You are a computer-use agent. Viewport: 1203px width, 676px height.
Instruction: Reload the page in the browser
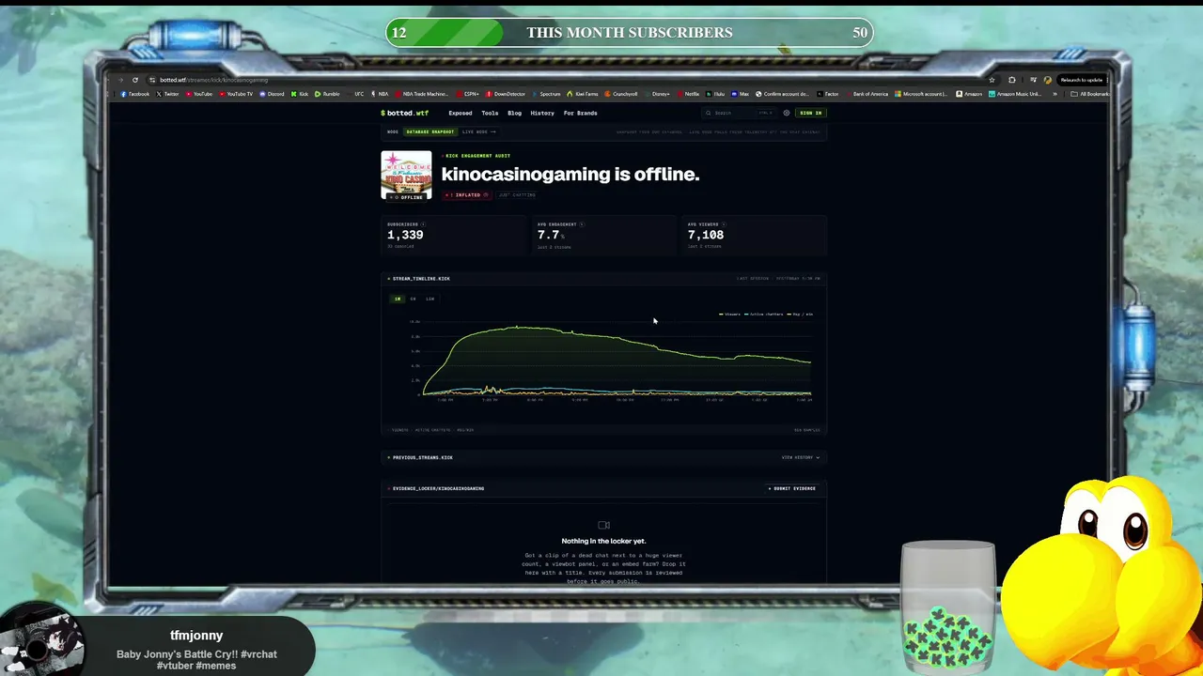click(135, 80)
